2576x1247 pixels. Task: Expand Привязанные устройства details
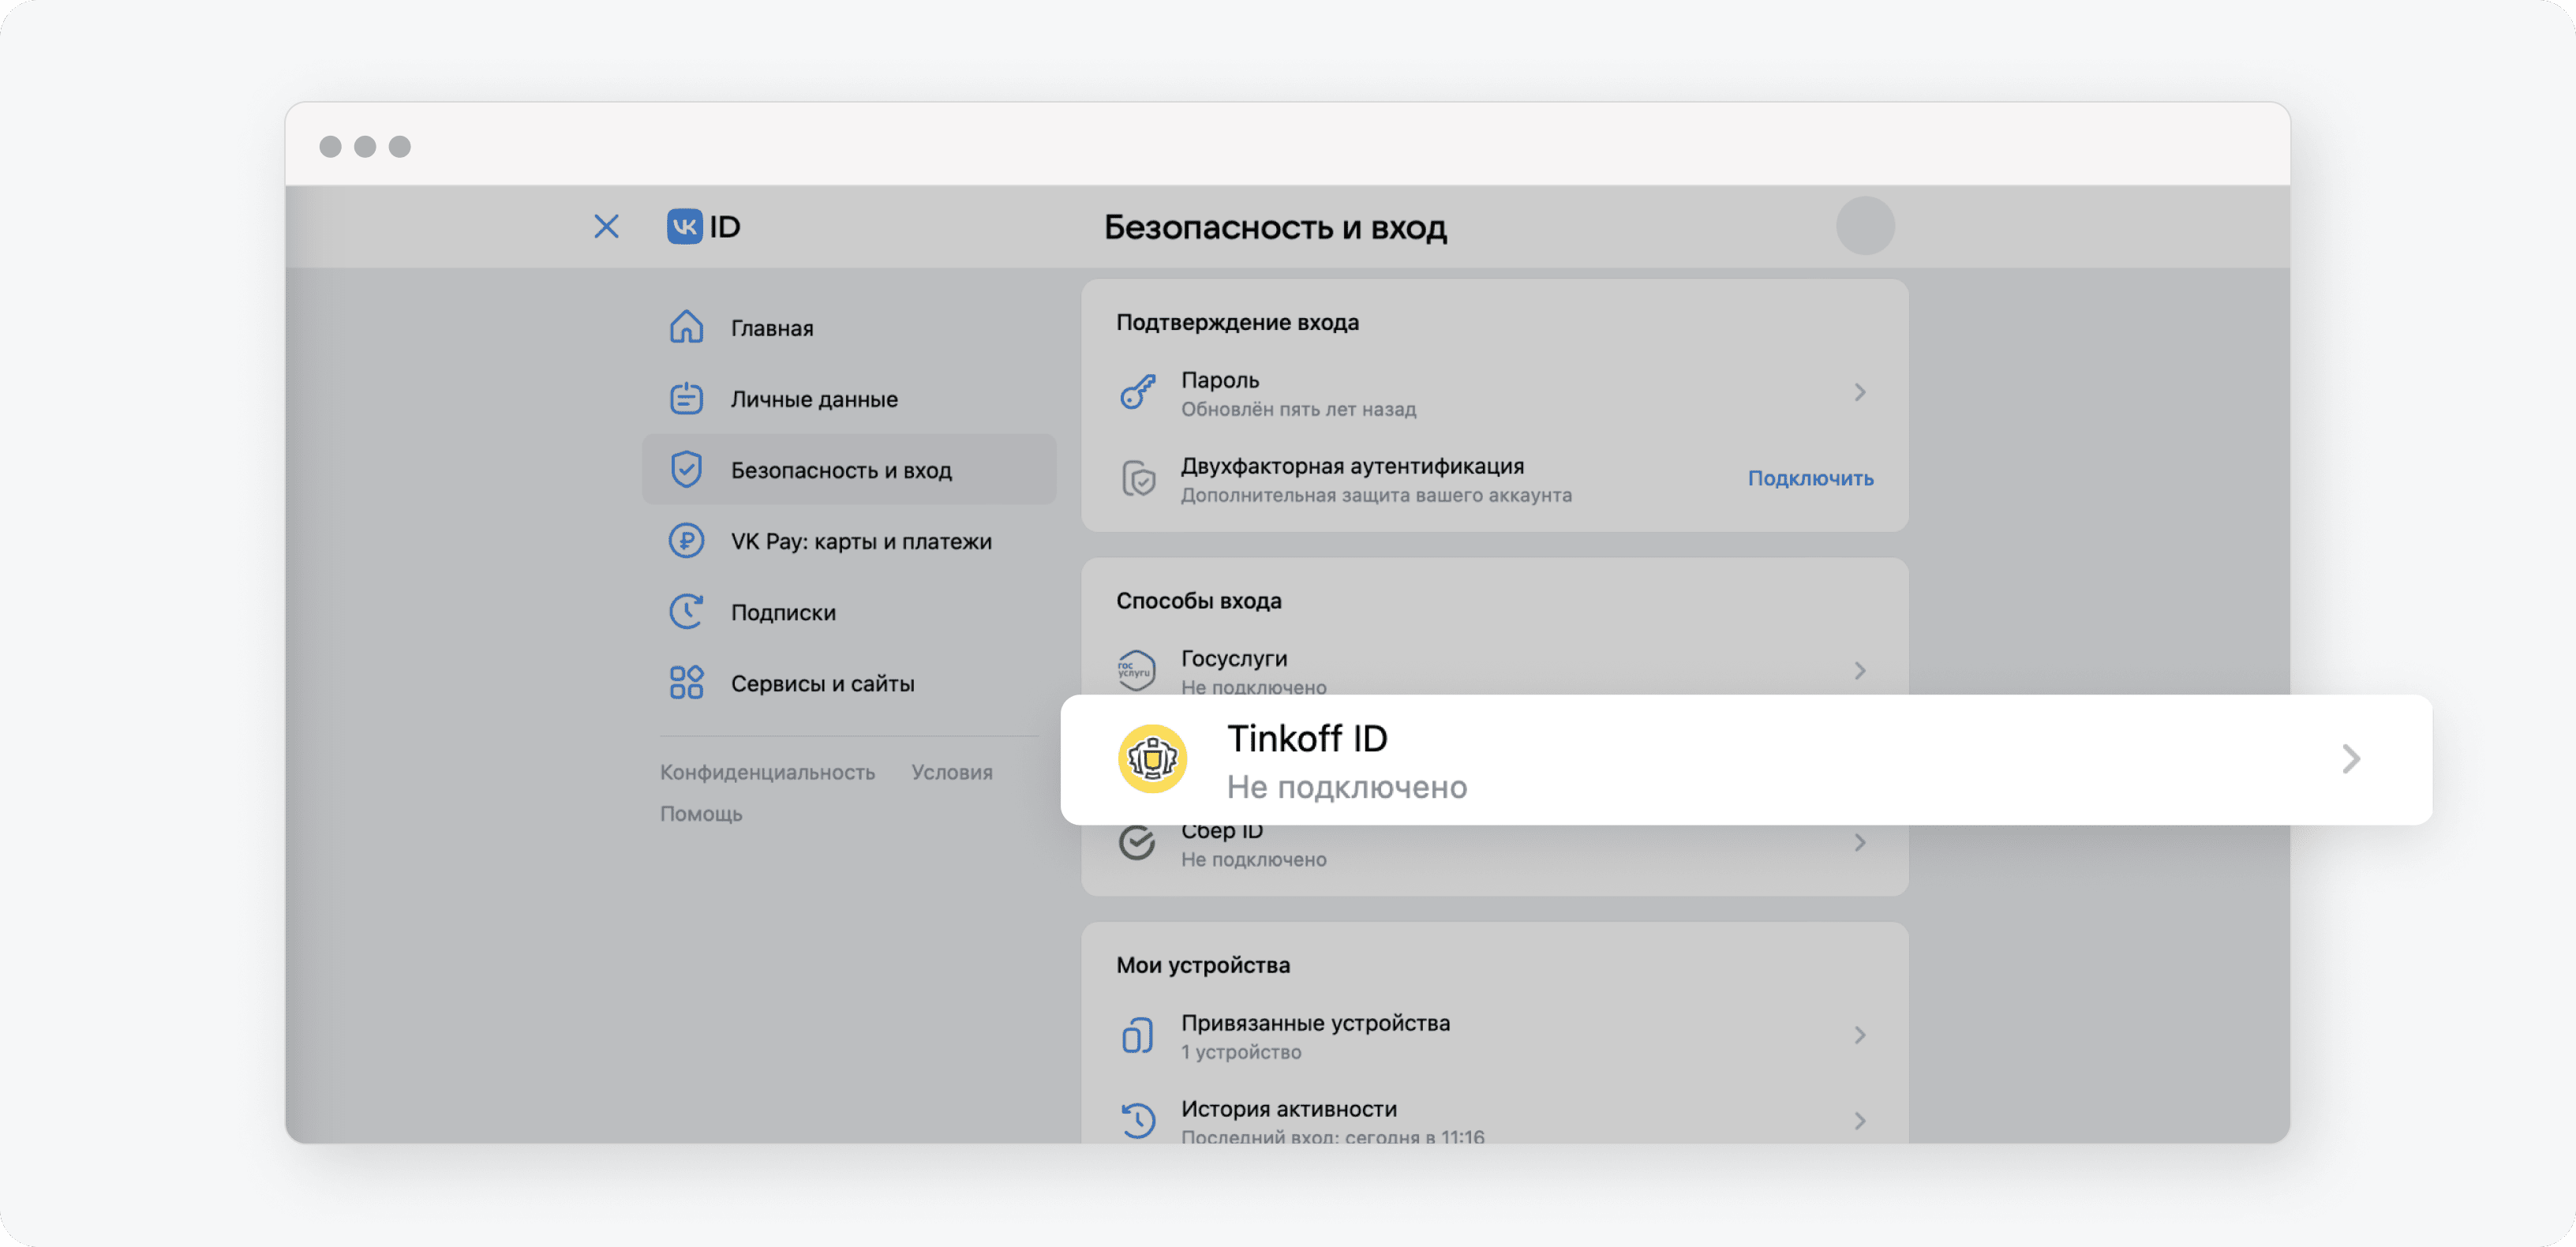(1860, 1035)
